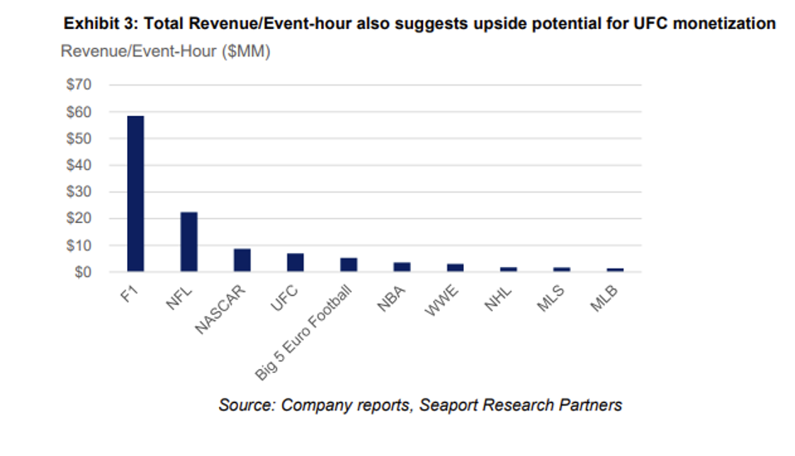This screenshot has width=795, height=456.
Task: Select the Revenue/Event-Hour ($MM) axis title
Action: [166, 51]
